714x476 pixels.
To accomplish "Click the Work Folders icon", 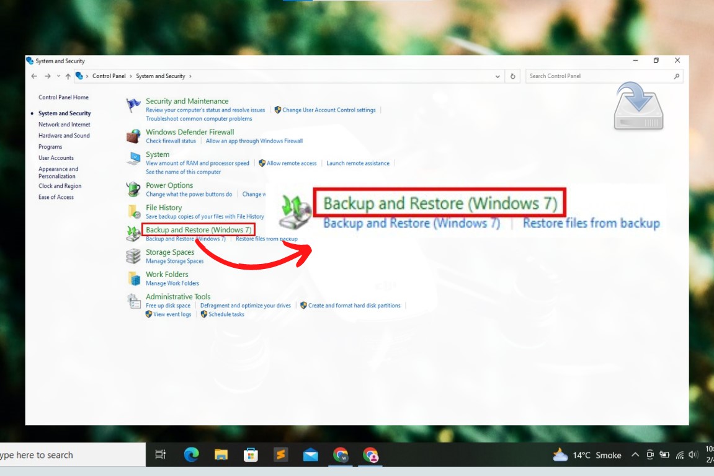I will 134,278.
